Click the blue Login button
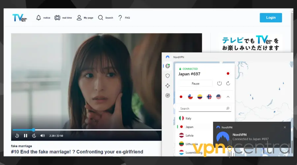Image resolution: width=297 pixels, height=165 pixels. pyautogui.click(x=271, y=17)
